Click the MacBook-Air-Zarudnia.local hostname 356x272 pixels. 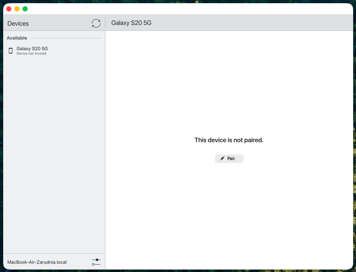click(37, 262)
